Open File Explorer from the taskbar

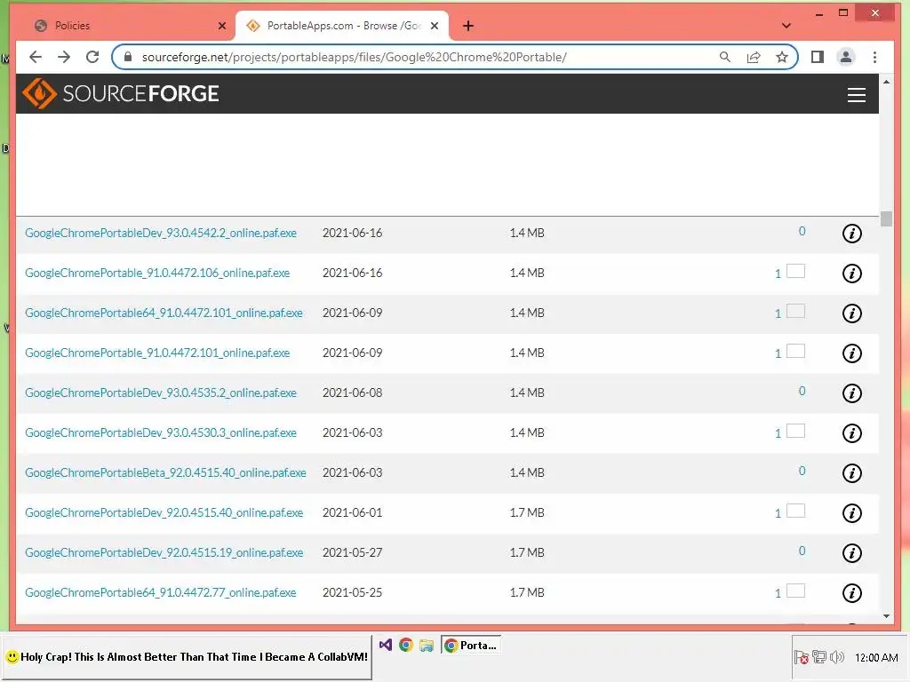click(427, 646)
